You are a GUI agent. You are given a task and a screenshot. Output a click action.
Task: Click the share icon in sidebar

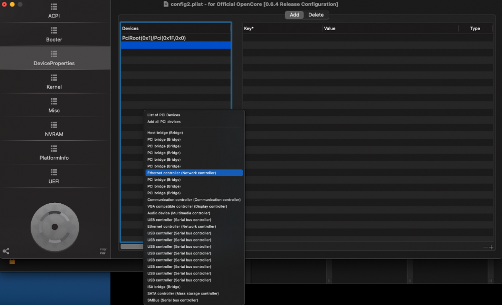[x=6, y=251]
